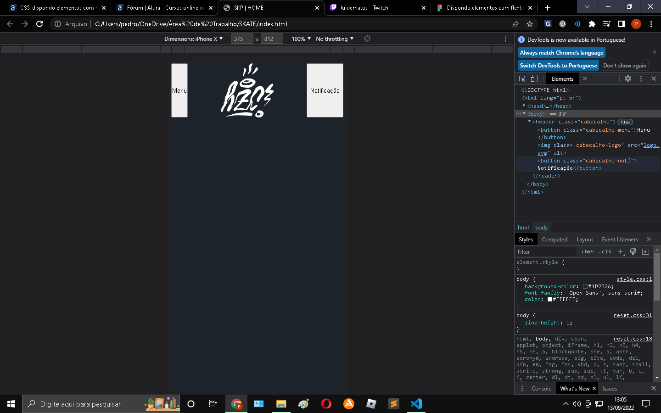Share this page using the share icon
Viewport: 661px width, 413px height.
point(515,24)
